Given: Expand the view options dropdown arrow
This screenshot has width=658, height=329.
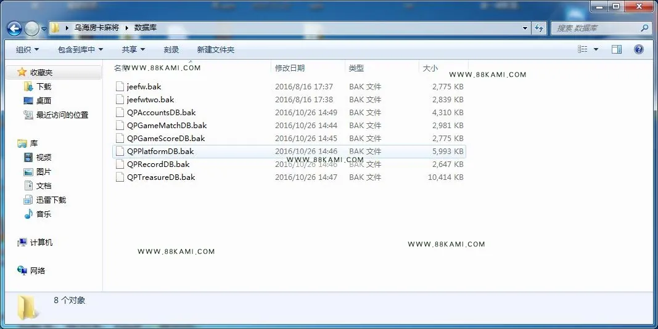Looking at the screenshot, I should 596,49.
